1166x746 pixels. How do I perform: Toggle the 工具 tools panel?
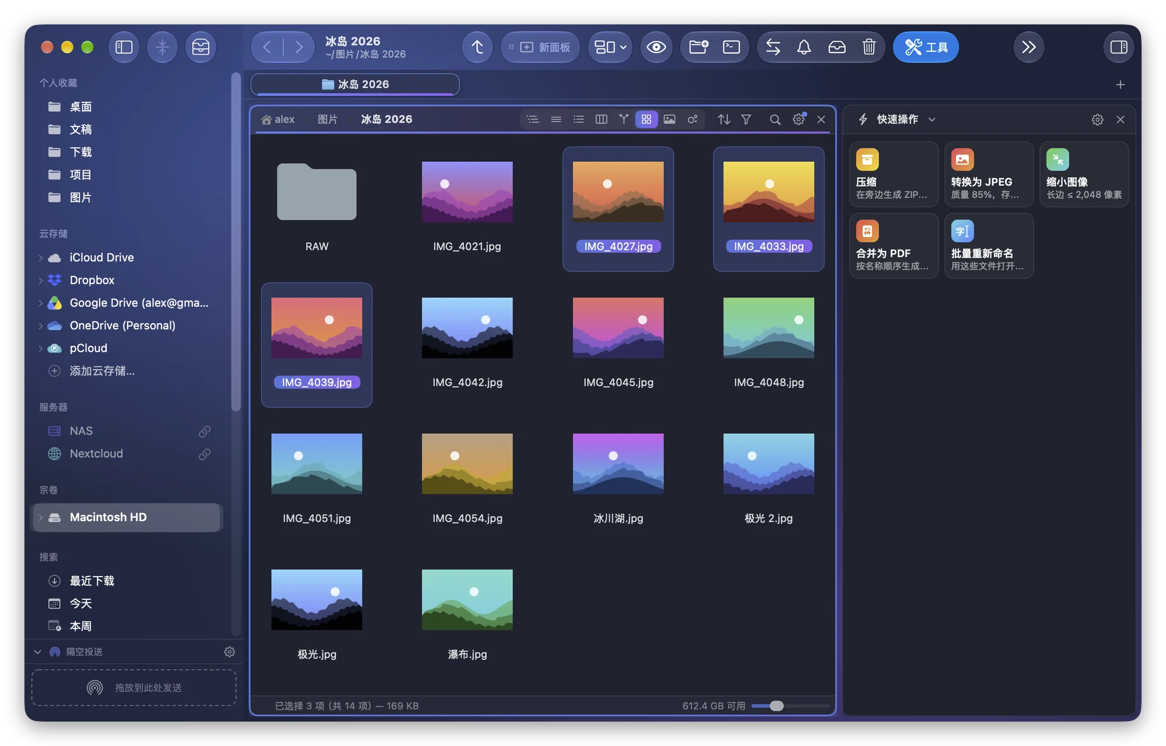pyautogui.click(x=926, y=47)
